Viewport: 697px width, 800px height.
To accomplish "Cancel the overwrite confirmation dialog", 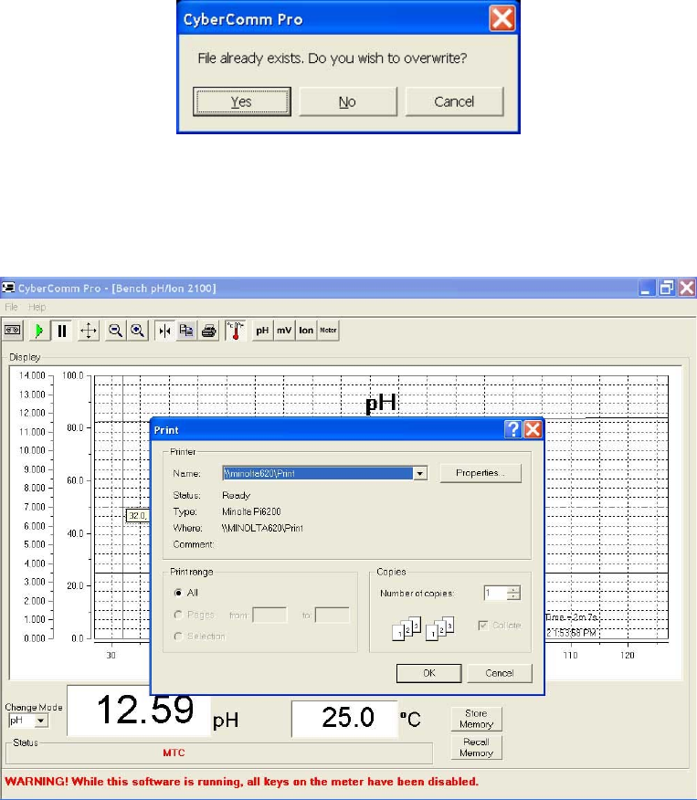I will pyautogui.click(x=454, y=101).
